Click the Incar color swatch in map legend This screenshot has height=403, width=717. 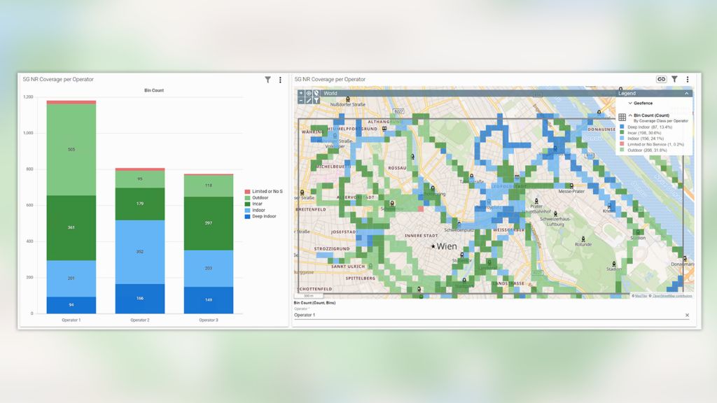622,132
